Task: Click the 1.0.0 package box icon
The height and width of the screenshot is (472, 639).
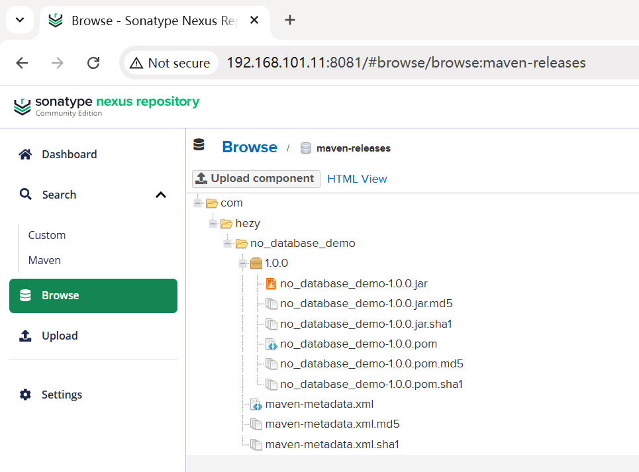Action: [256, 263]
